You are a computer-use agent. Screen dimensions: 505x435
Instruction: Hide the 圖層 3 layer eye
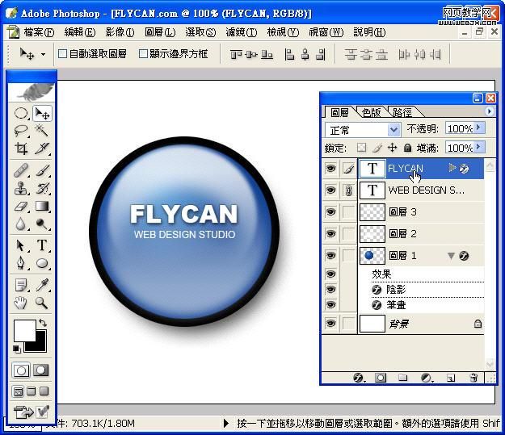tap(330, 212)
